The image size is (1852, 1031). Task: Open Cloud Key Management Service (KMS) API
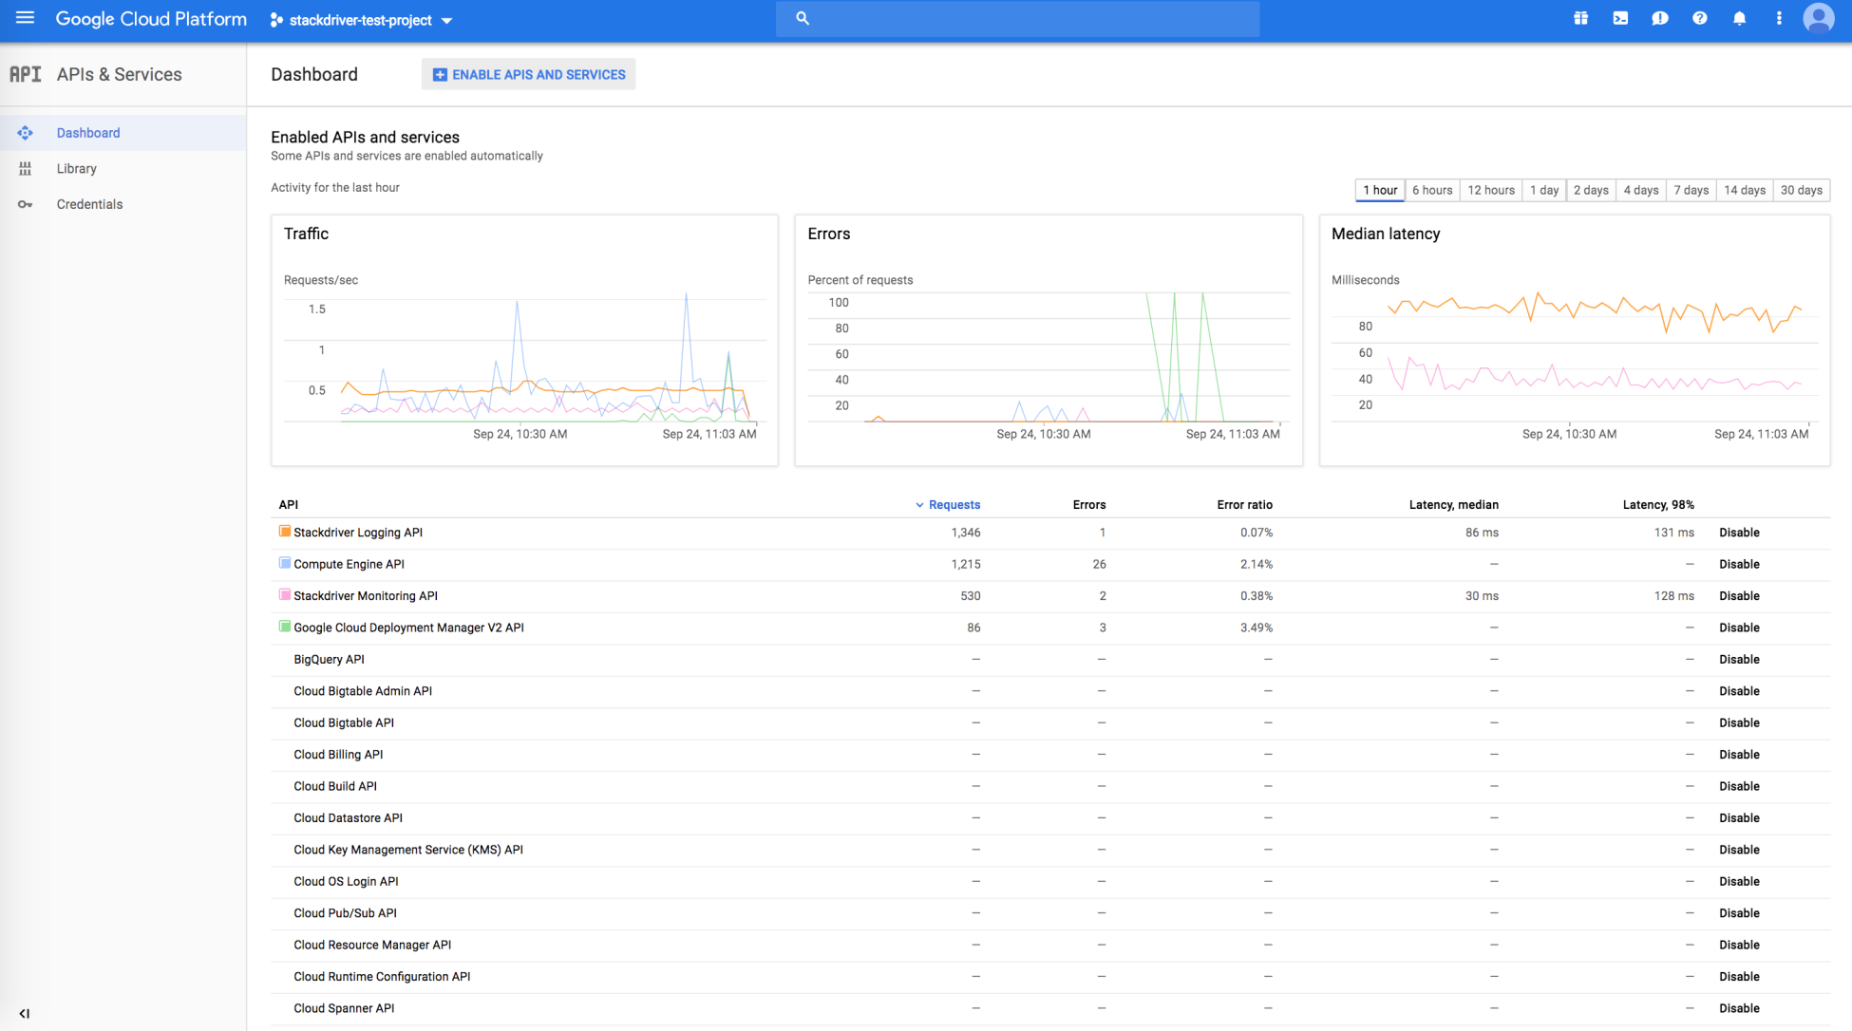pyautogui.click(x=408, y=850)
